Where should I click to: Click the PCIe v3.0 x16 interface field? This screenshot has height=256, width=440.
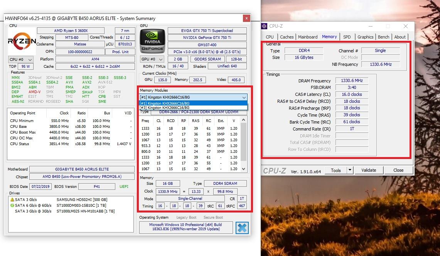[x=207, y=52]
